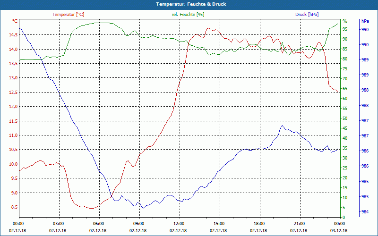Click the "11,5" temperature axis tick
This screenshot has width=378, height=236.
coord(13,121)
